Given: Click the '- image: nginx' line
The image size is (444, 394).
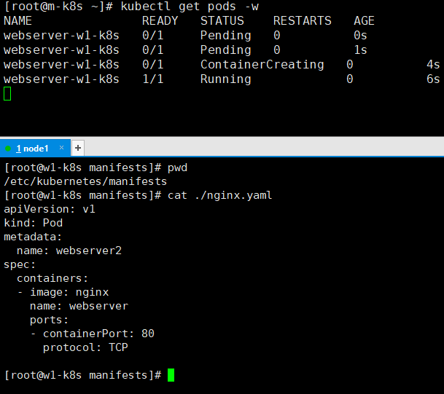Looking at the screenshot, I should [x=63, y=293].
